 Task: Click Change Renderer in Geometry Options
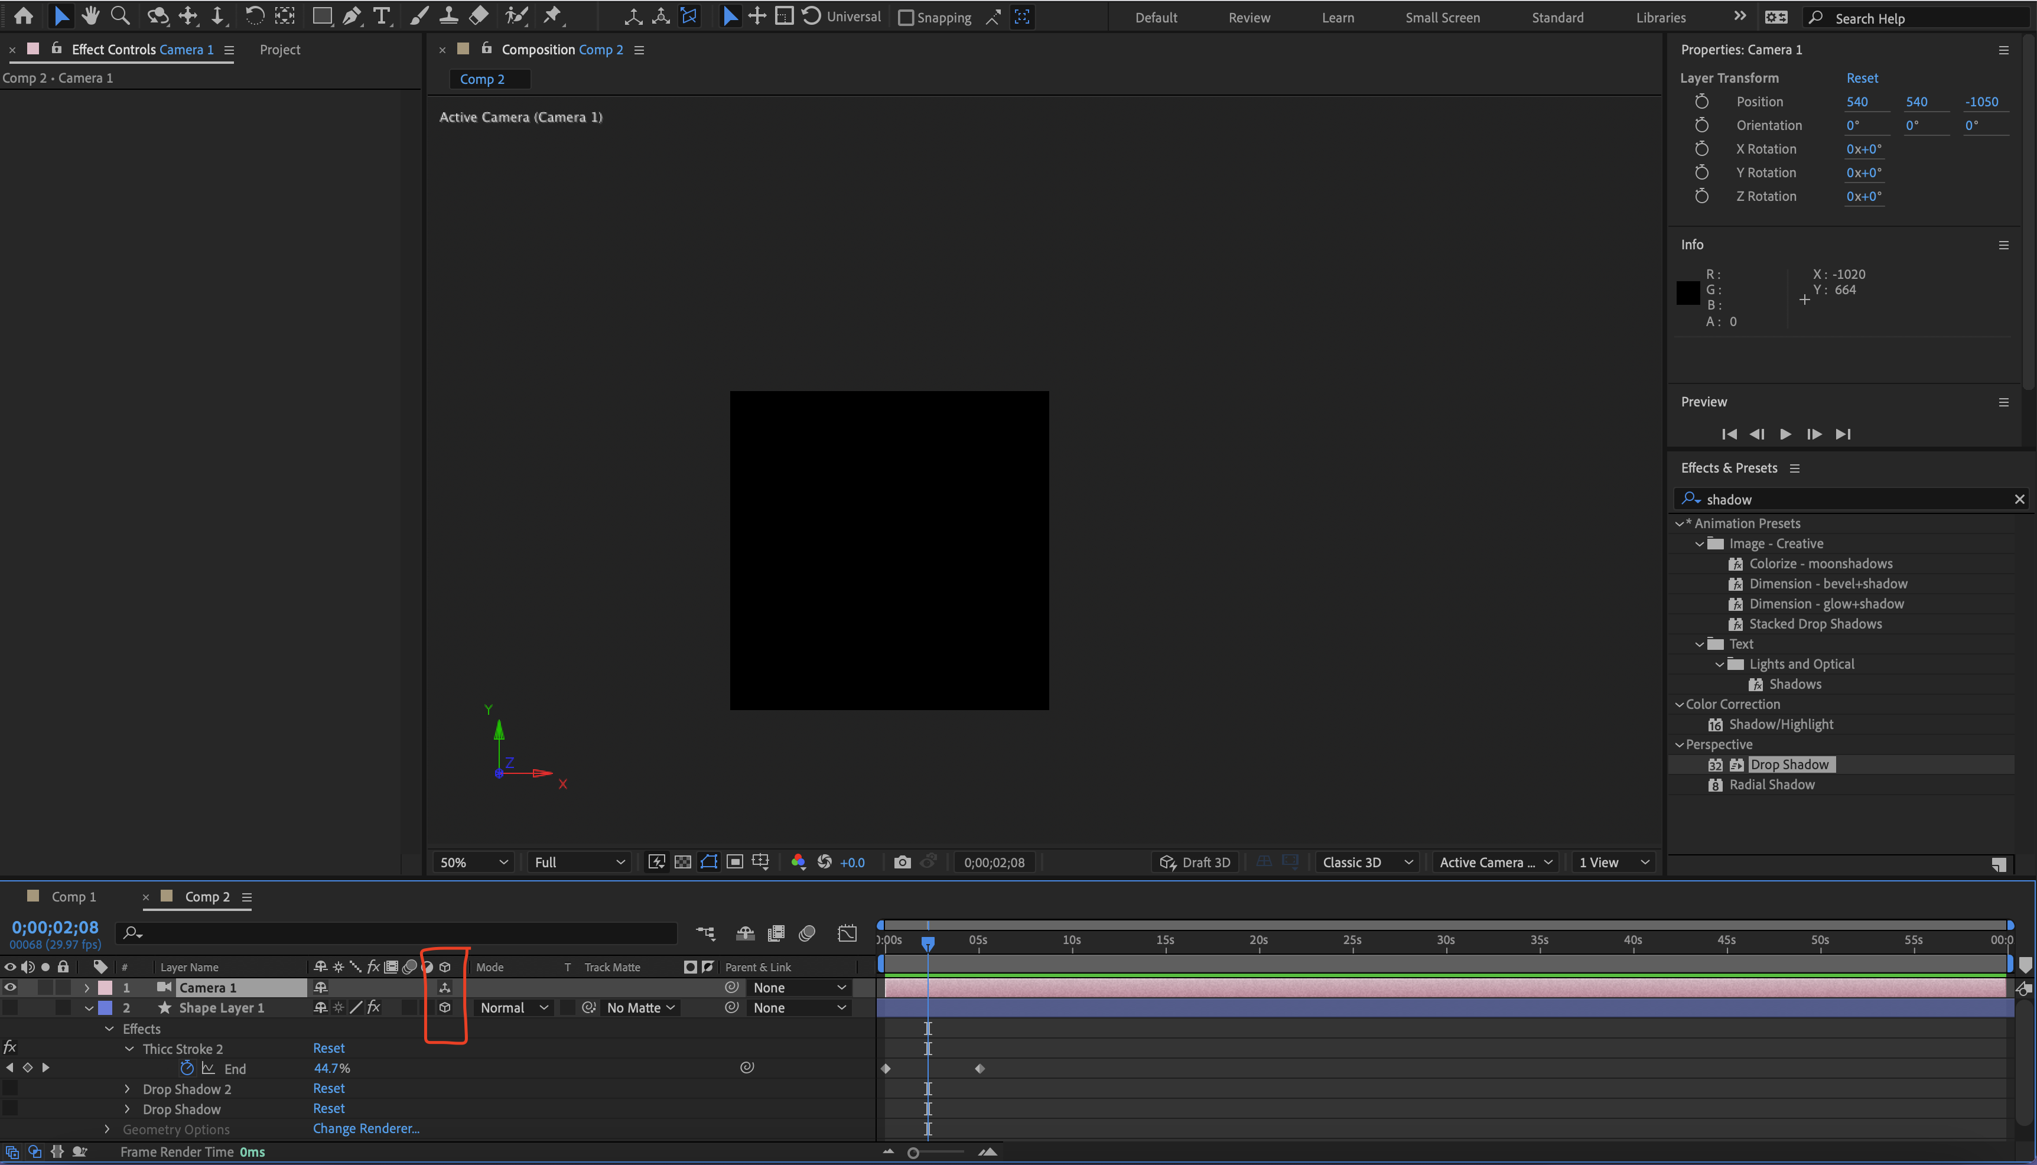pos(366,1128)
